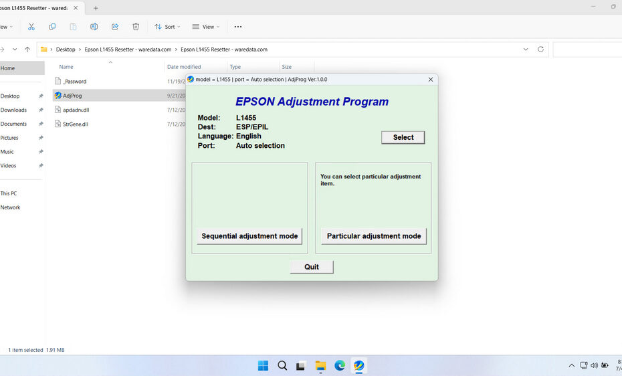Close the Epson L1455 Resetter tab
This screenshot has width=622, height=376.
[x=76, y=8]
